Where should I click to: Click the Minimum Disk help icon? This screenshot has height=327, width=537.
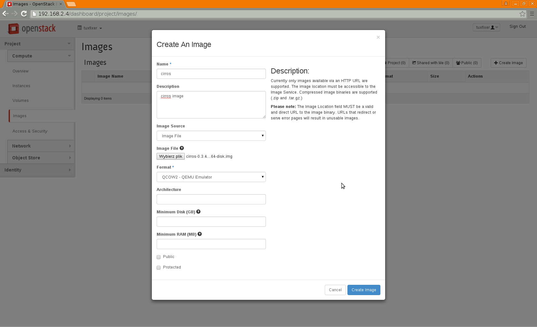coord(198,212)
